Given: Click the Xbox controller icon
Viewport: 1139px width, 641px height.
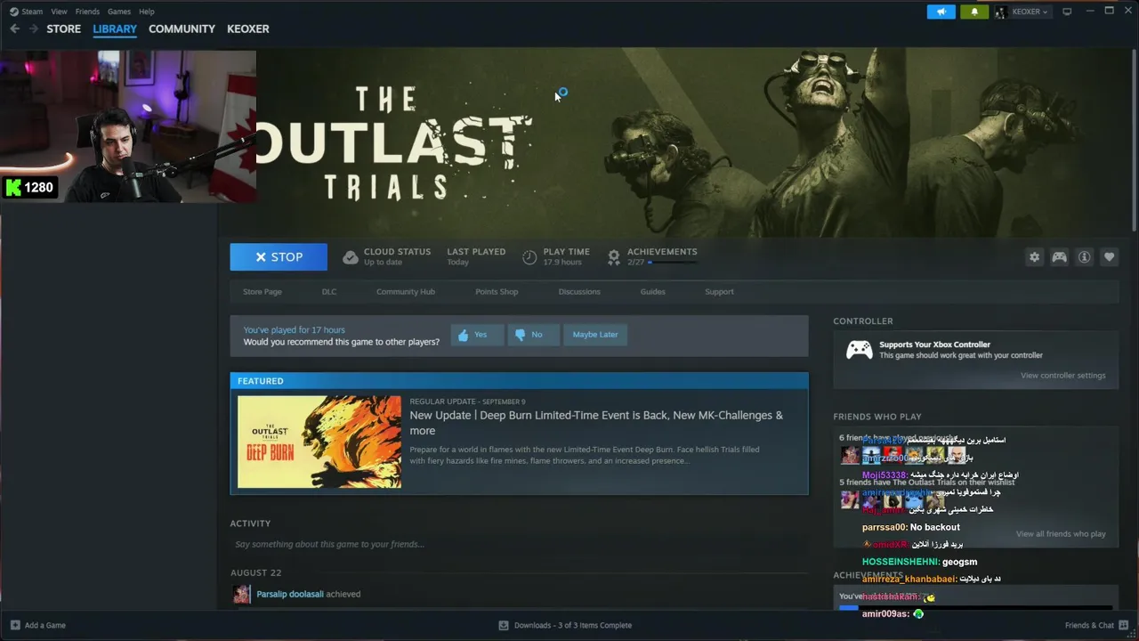Looking at the screenshot, I should tap(859, 350).
